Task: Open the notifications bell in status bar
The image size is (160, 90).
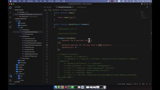Action: click(150, 84)
